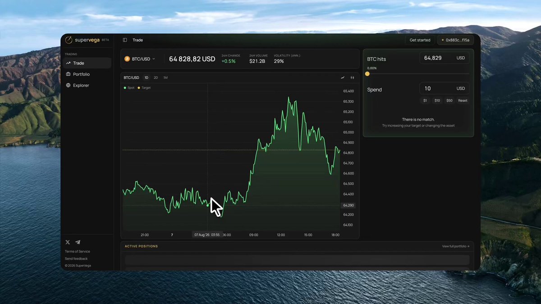Select the 2D timeframe toggle

pyautogui.click(x=156, y=77)
